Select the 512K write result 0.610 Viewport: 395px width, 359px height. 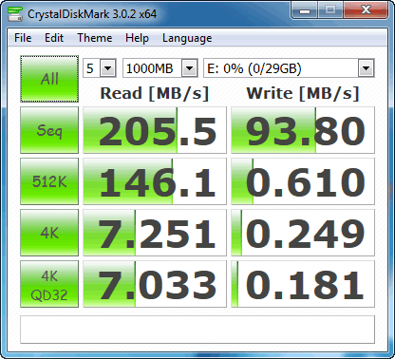pyautogui.click(x=303, y=181)
